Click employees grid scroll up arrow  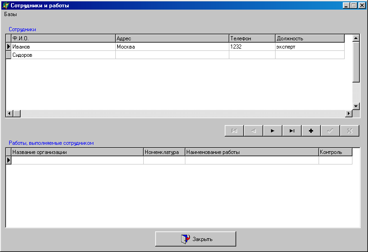(x=356, y=38)
